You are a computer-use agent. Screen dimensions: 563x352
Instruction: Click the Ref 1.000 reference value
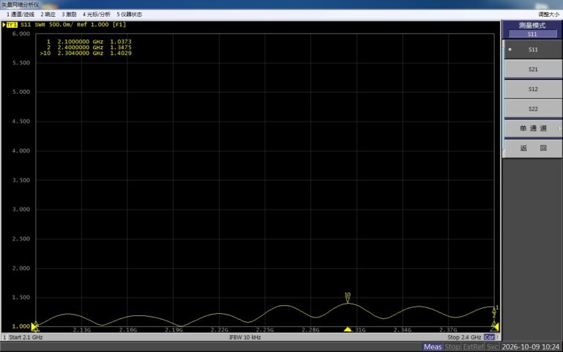(92, 25)
